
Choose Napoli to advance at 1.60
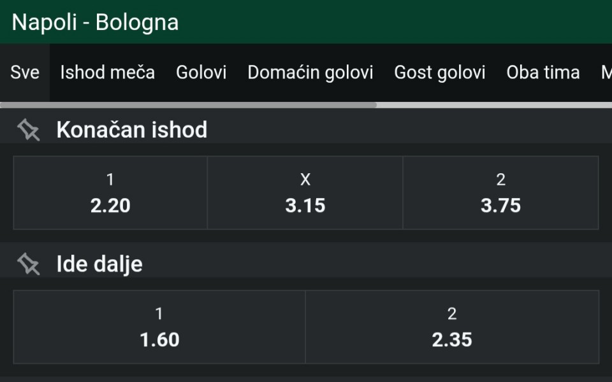coord(159,327)
